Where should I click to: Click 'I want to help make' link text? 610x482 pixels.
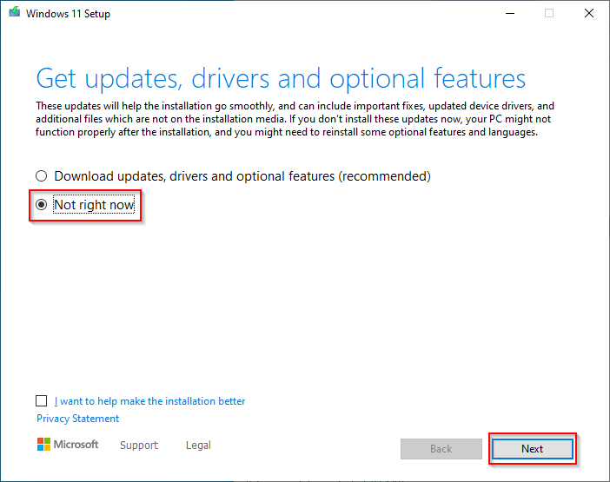click(x=149, y=401)
